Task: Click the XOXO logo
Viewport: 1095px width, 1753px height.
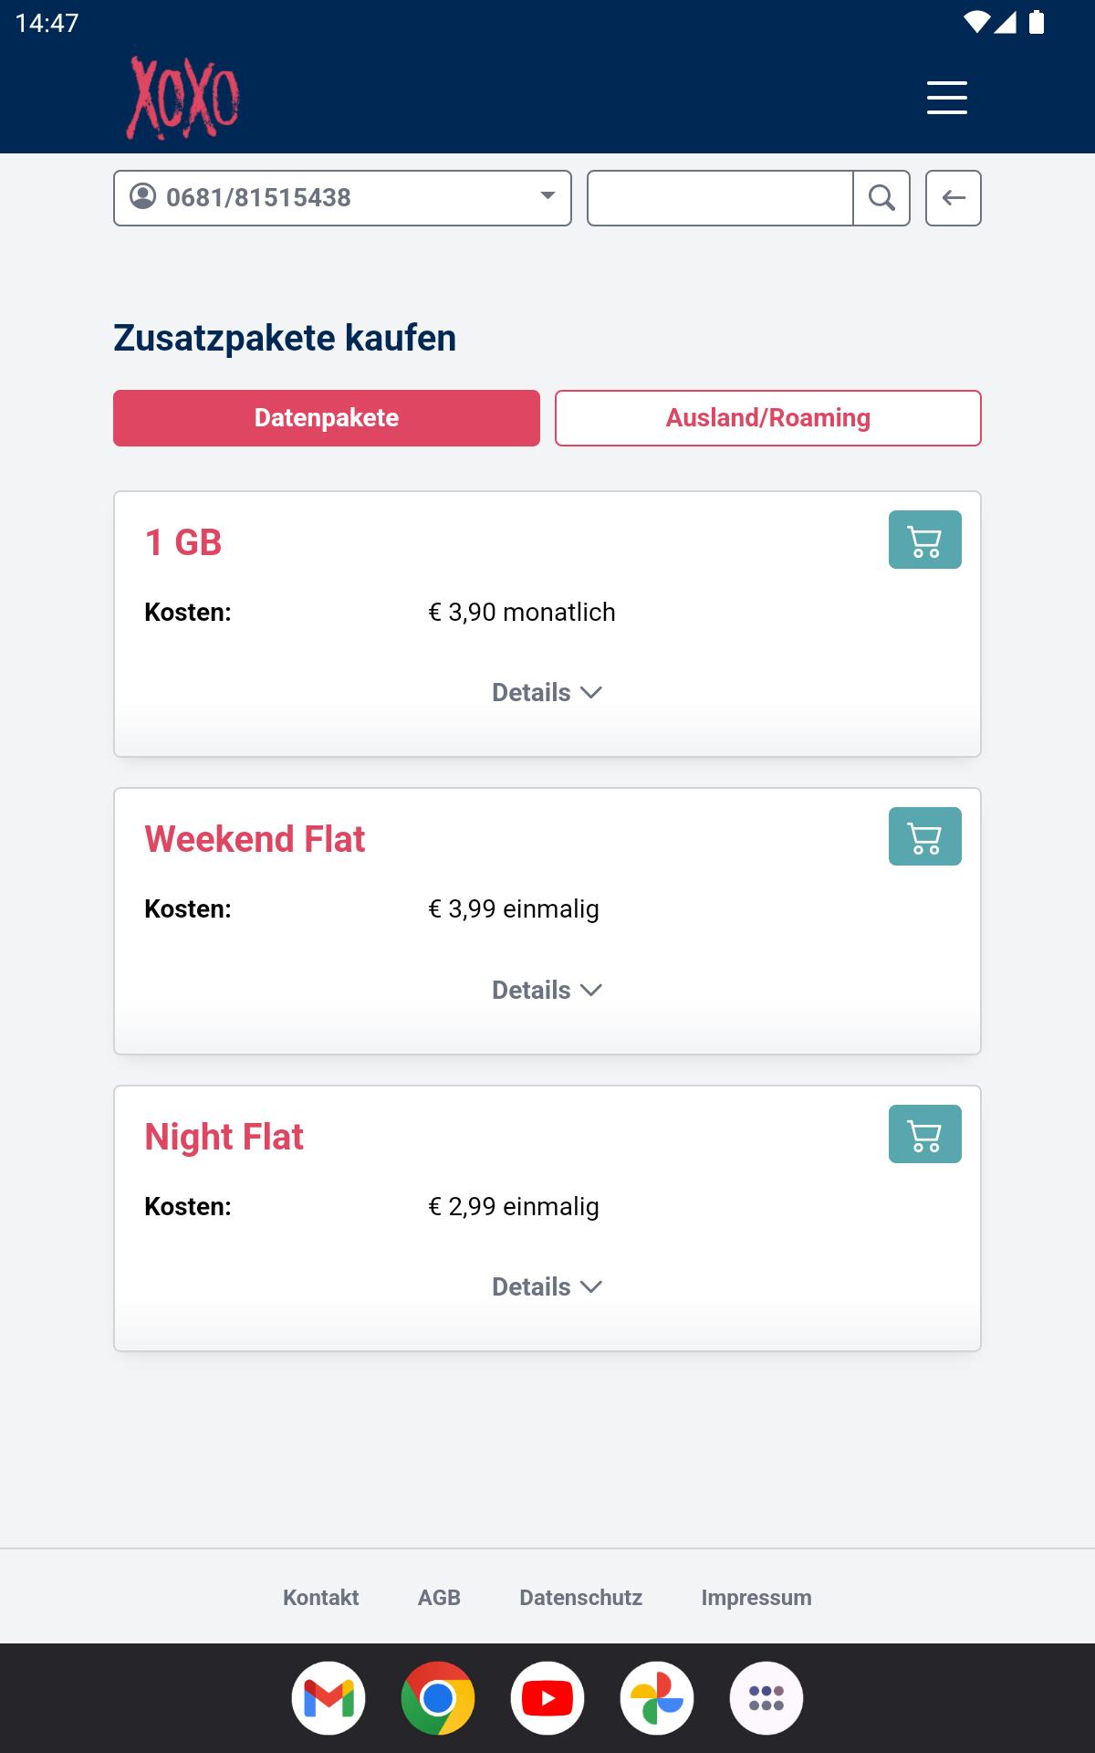Action: (182, 98)
